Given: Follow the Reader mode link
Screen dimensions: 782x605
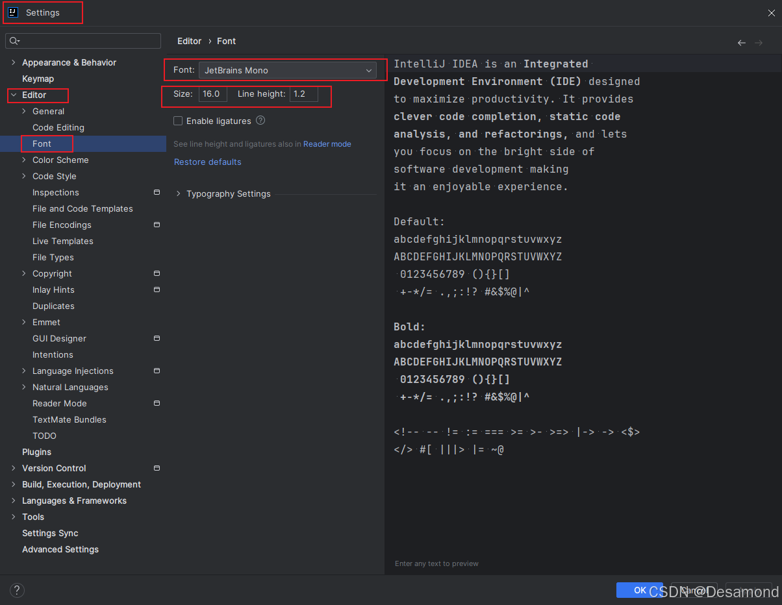Looking at the screenshot, I should point(327,144).
